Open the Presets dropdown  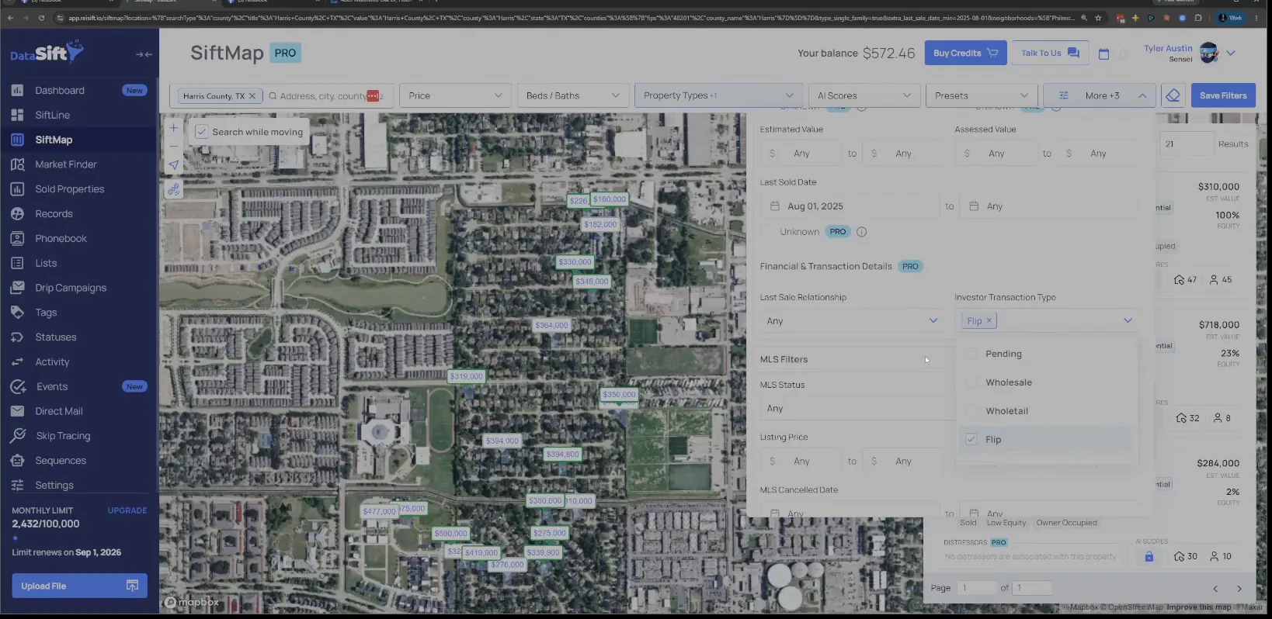(x=982, y=95)
